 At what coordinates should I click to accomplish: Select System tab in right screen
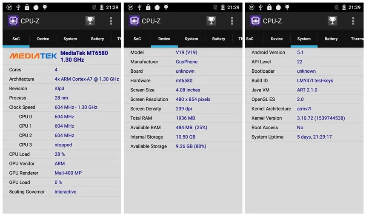(x=304, y=39)
